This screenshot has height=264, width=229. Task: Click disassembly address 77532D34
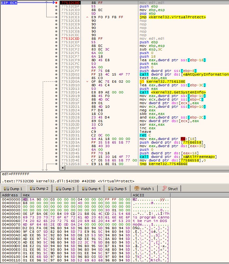(70, 139)
